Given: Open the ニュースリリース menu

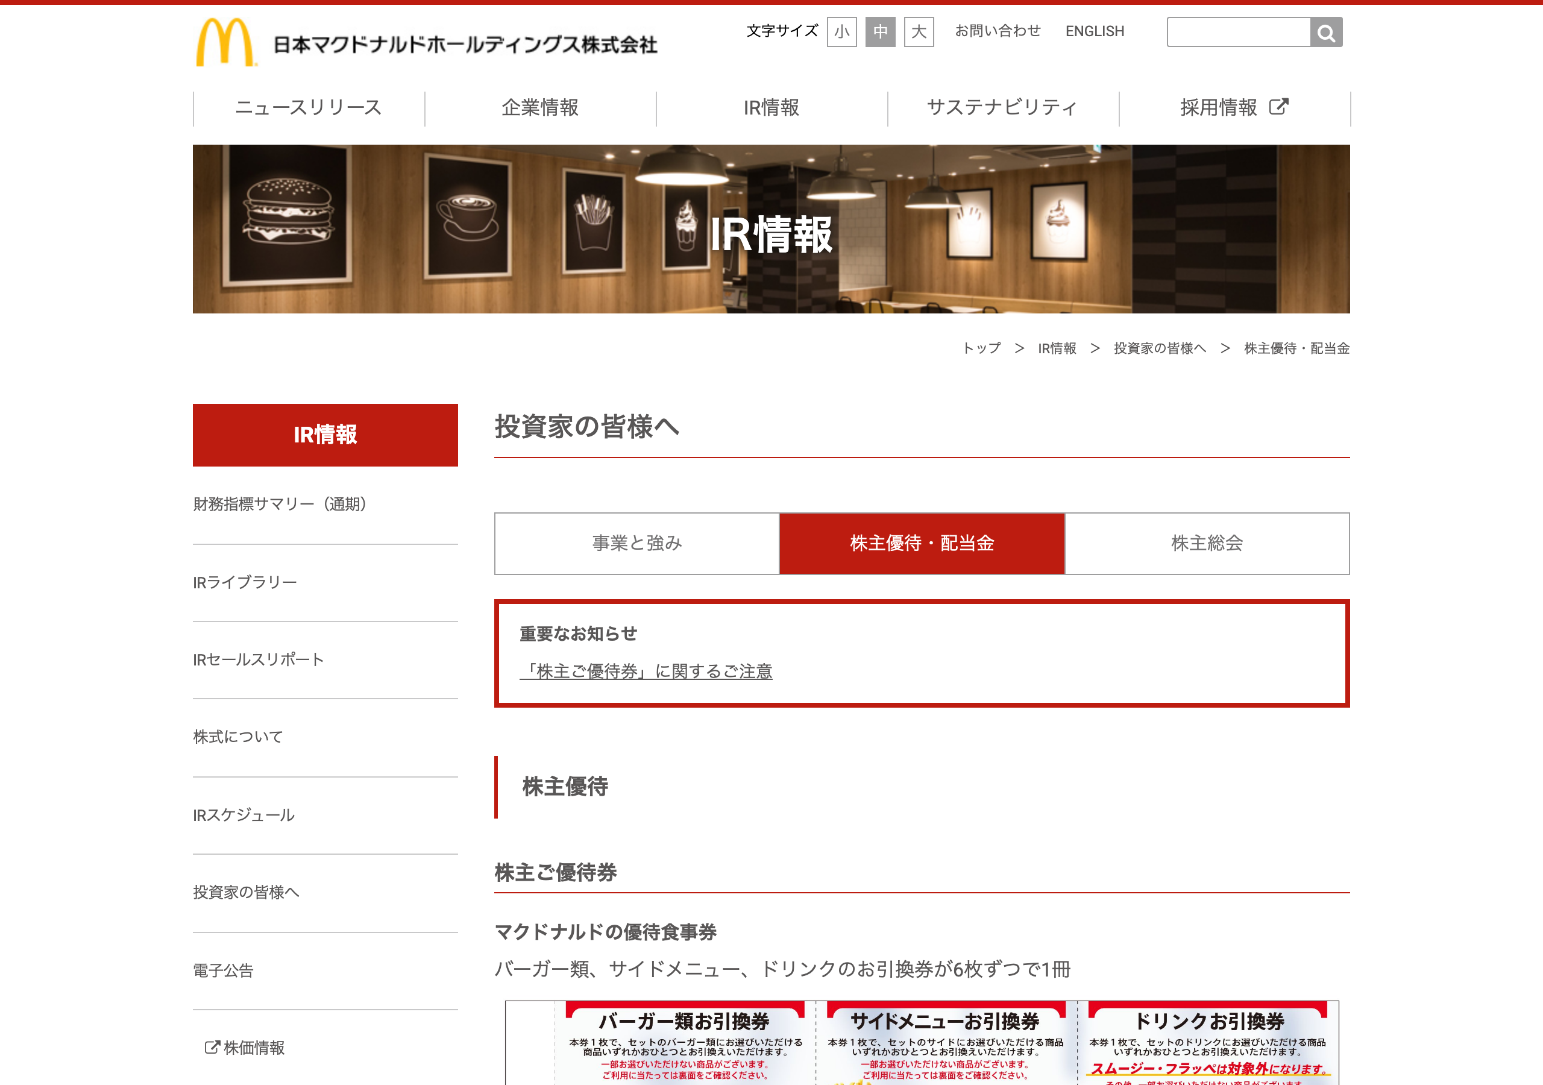Looking at the screenshot, I should (309, 107).
